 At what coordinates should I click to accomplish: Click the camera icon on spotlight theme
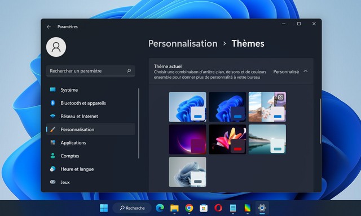pyautogui.click(x=280, y=97)
